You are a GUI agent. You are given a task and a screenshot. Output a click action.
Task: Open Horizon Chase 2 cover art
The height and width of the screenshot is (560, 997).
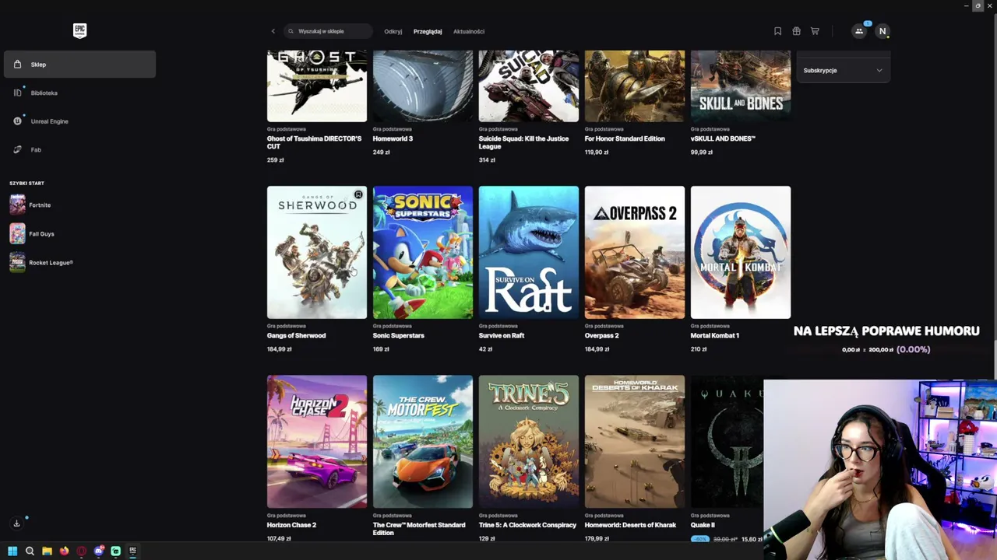click(x=317, y=442)
